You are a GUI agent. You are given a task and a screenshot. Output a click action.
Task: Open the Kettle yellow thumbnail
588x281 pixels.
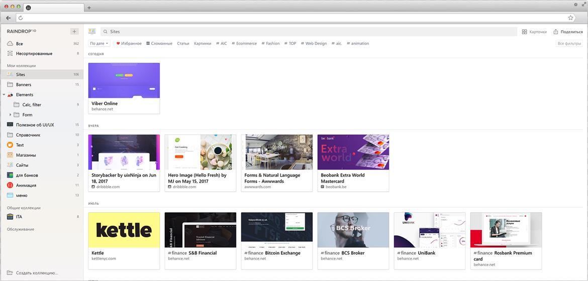tap(124, 230)
